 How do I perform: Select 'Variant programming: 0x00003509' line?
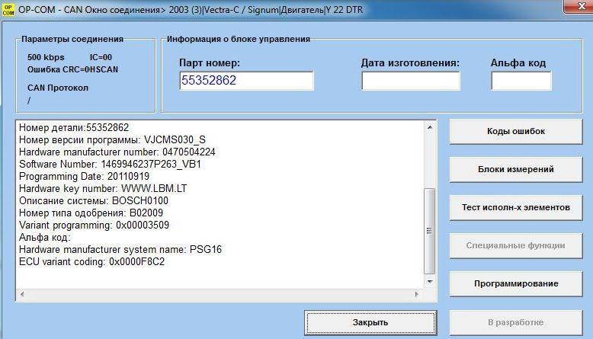[95, 225]
